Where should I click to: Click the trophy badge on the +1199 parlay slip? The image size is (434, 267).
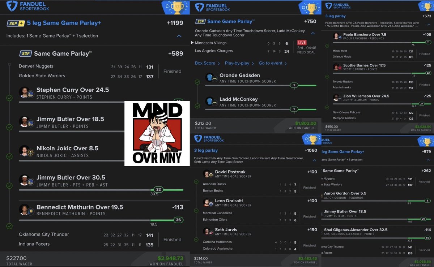pyautogui.click(x=175, y=7)
